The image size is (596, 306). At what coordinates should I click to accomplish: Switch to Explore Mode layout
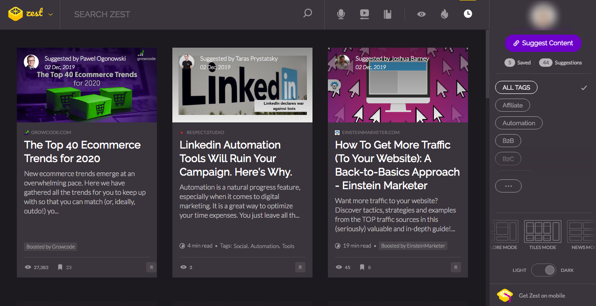(x=504, y=235)
